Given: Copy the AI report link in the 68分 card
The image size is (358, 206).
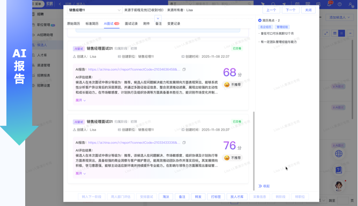Looking at the screenshot, I should tap(184, 70).
